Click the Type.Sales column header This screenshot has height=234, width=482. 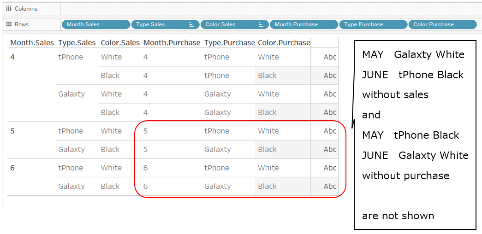point(77,43)
